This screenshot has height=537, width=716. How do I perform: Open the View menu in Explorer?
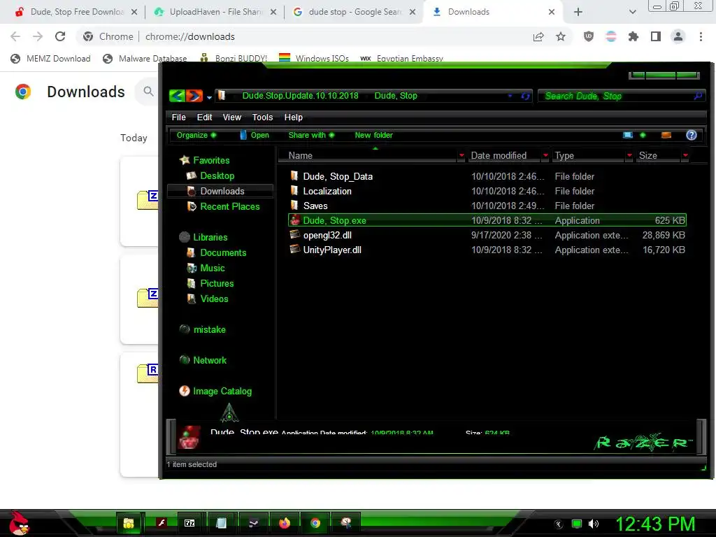pos(231,117)
